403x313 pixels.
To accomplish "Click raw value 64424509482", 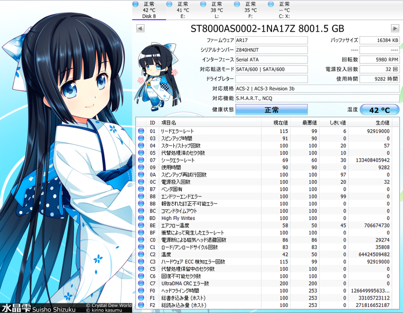I will [374, 255].
